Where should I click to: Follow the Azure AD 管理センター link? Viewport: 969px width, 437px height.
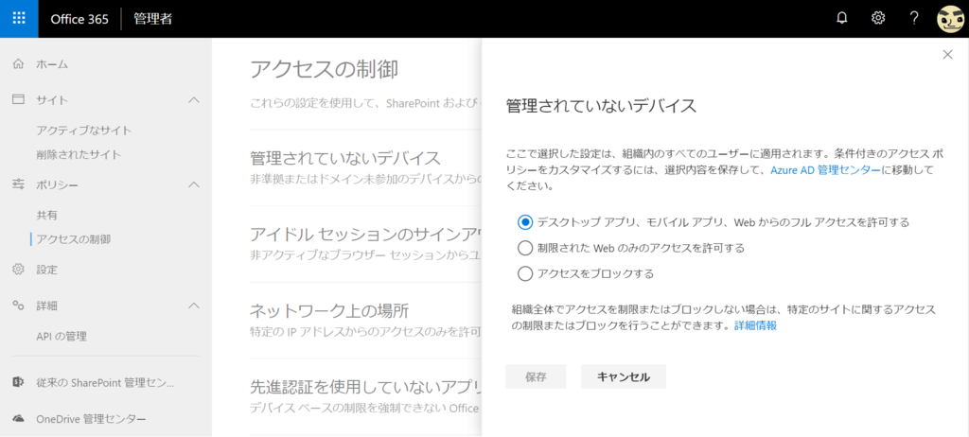pos(825,170)
